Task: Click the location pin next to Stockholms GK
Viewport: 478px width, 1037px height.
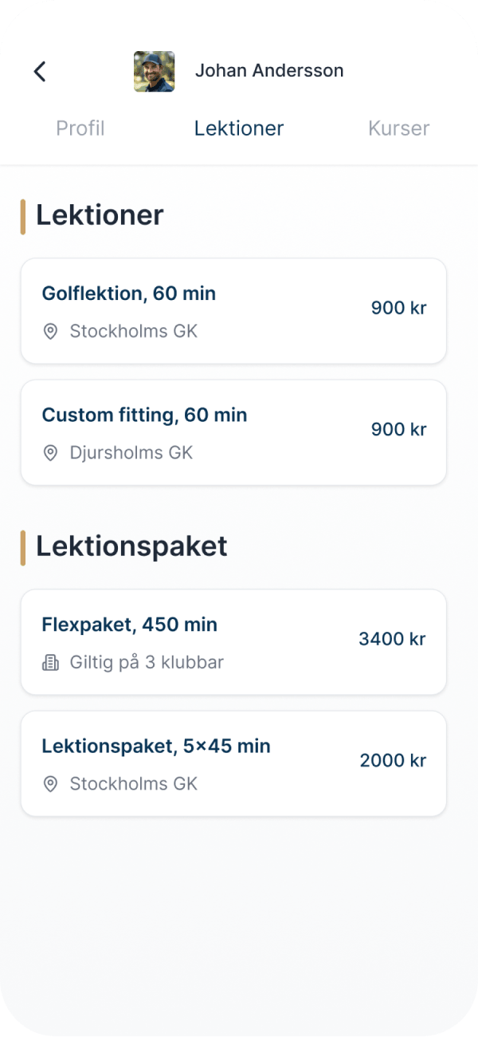Action: click(x=50, y=332)
